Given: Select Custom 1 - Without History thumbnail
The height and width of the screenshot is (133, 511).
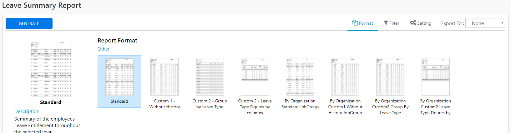Looking at the screenshot, I should tap(164, 77).
